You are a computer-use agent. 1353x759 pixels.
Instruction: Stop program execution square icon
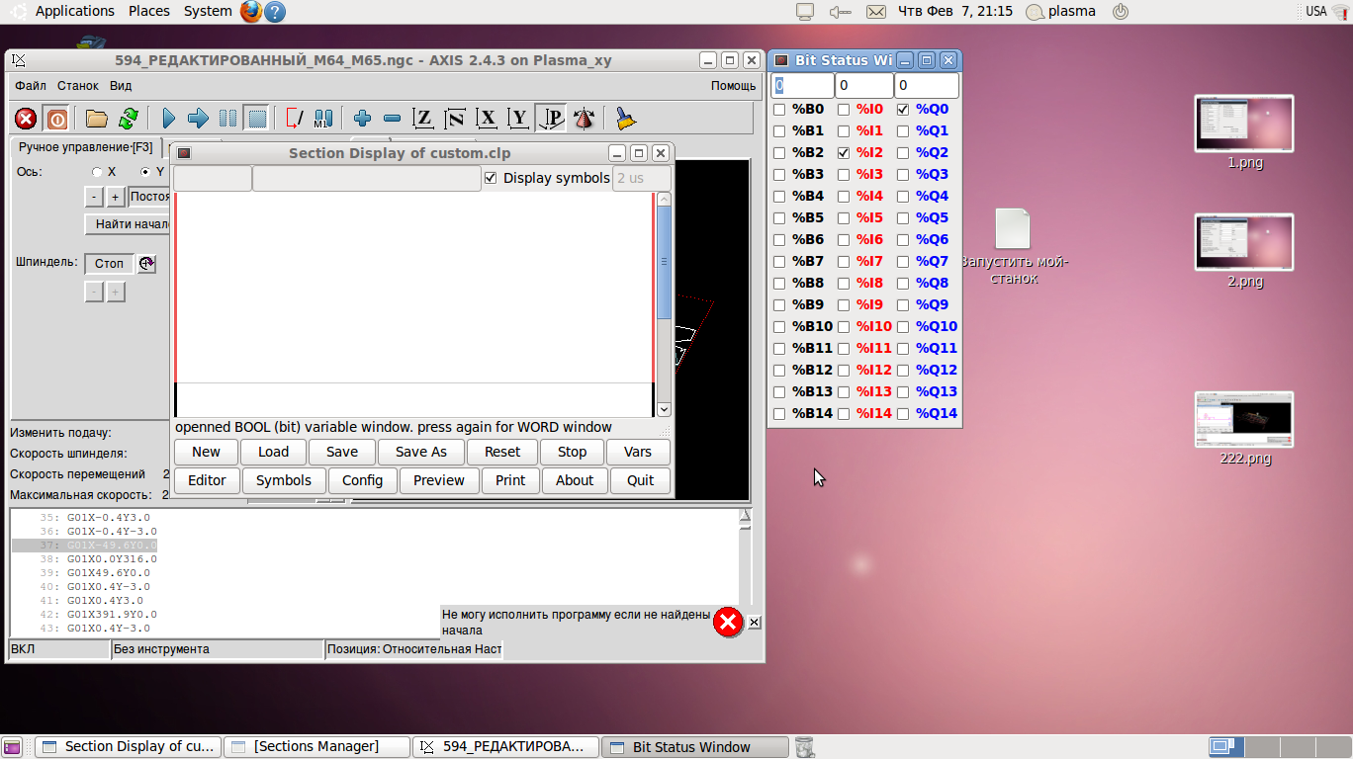pyautogui.click(x=257, y=119)
